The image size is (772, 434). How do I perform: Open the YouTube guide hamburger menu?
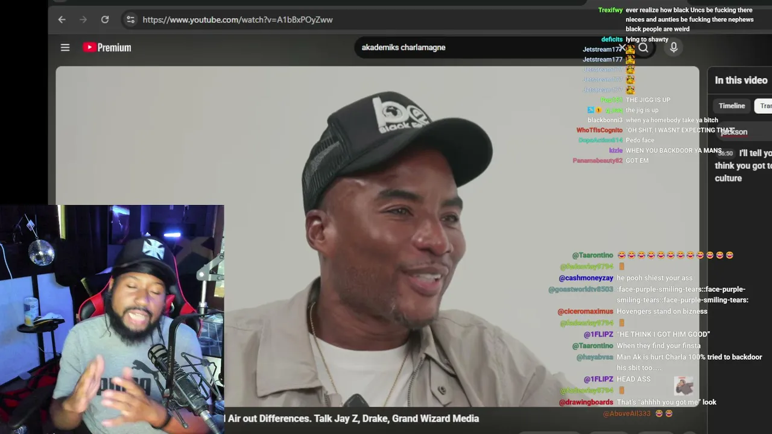click(x=65, y=48)
